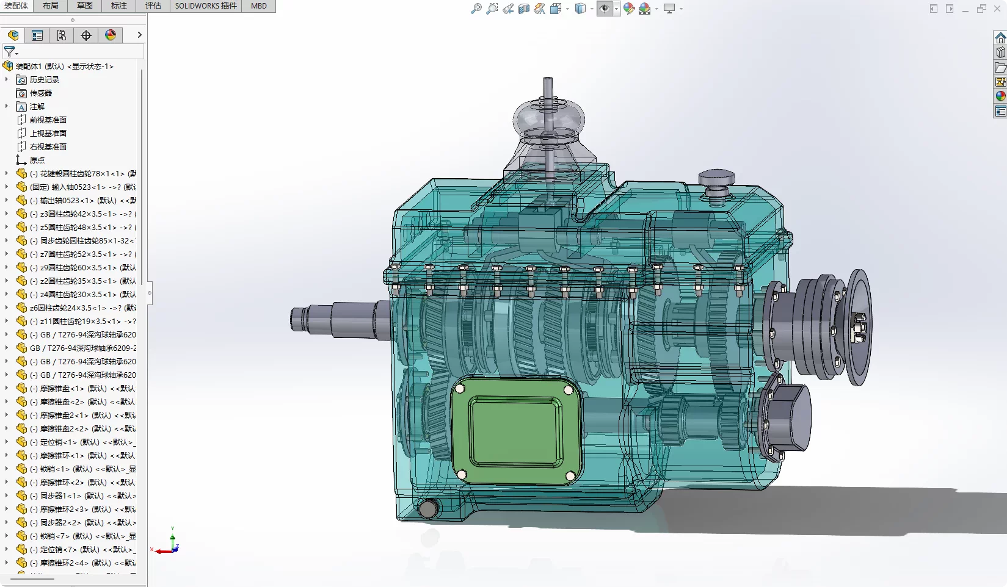Expand the z11圆柱齿轮19×3.5 component
The height and width of the screenshot is (587, 1007).
point(7,321)
